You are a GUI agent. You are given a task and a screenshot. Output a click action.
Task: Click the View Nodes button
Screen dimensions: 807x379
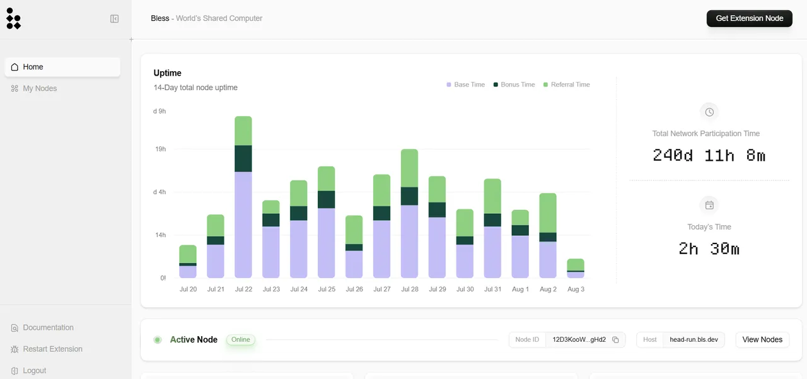point(762,340)
